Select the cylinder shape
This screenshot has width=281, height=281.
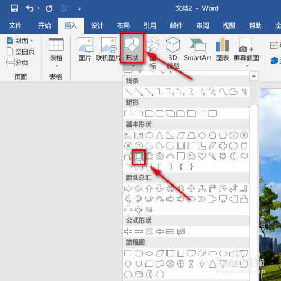tap(244, 146)
